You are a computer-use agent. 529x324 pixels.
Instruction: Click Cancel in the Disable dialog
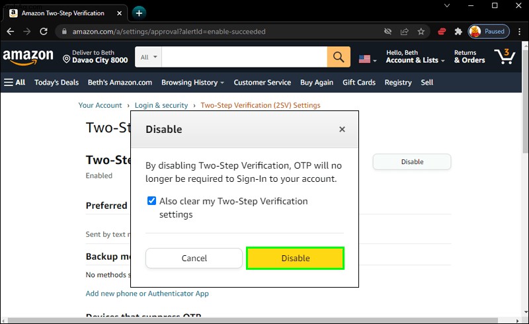[194, 258]
